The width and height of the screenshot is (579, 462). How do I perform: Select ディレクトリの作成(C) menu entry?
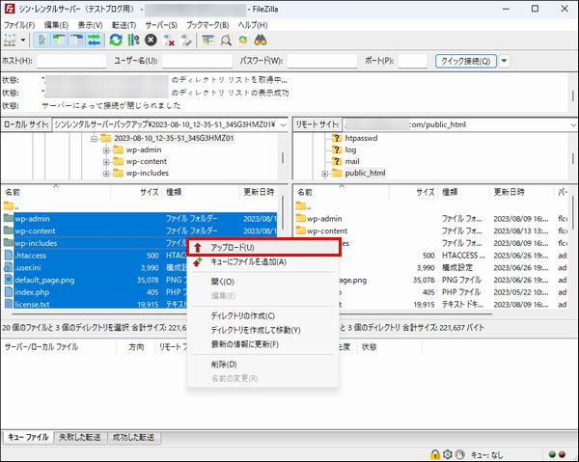coord(262,315)
